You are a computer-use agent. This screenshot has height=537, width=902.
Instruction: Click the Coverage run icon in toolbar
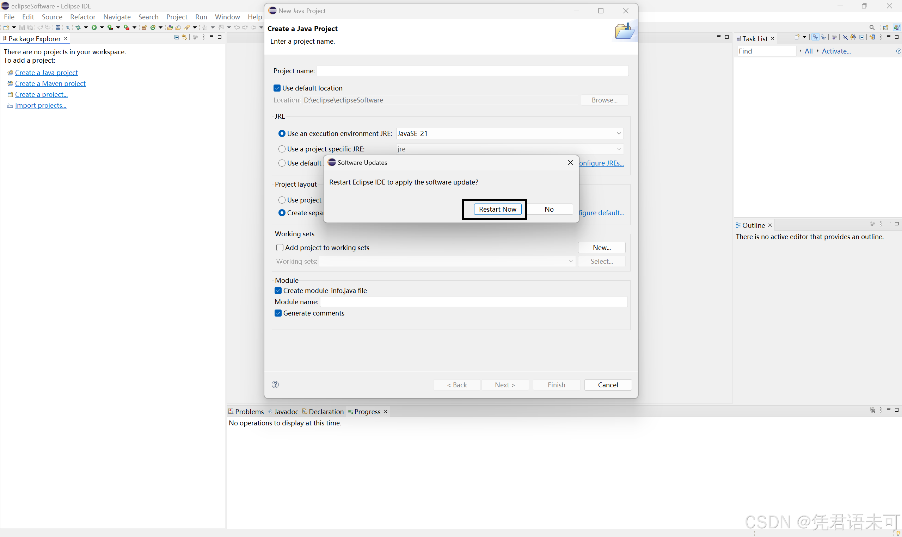click(110, 27)
